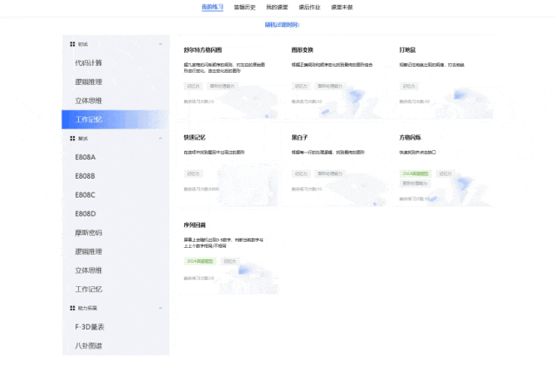
Task: Choose E808D in the sidebar list
Action: (85, 213)
